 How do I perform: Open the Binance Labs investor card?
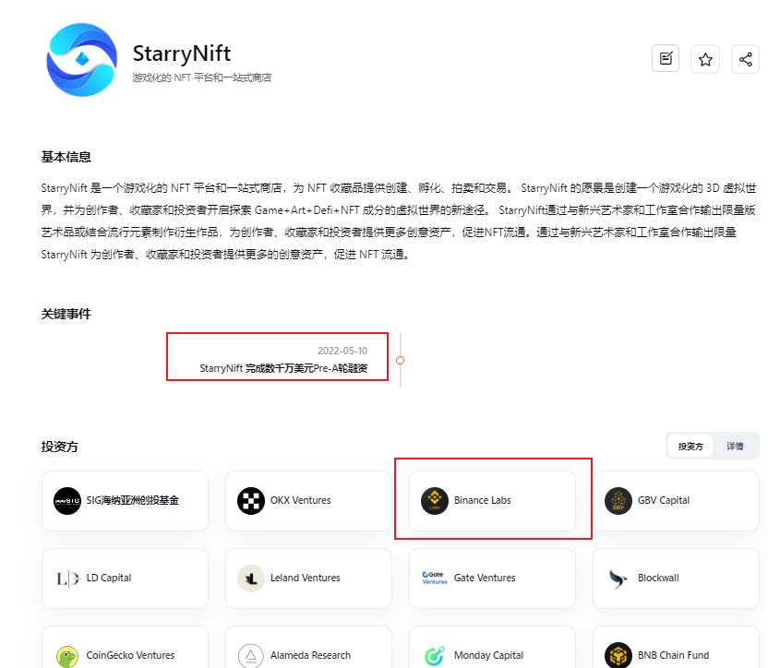[492, 501]
